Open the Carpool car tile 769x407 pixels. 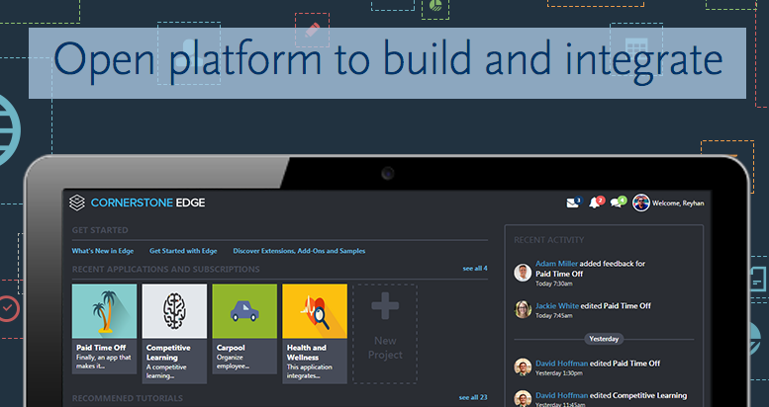point(244,311)
